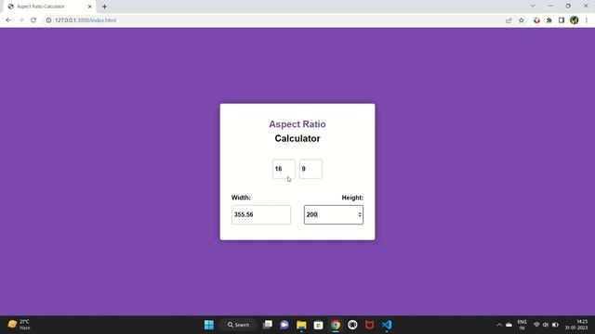
Task: Open the Chrome profile avatar
Action: pyautogui.click(x=575, y=20)
